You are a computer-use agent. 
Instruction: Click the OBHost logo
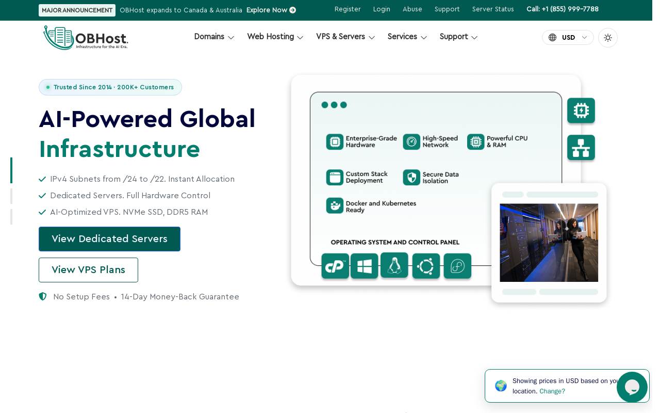click(x=86, y=38)
